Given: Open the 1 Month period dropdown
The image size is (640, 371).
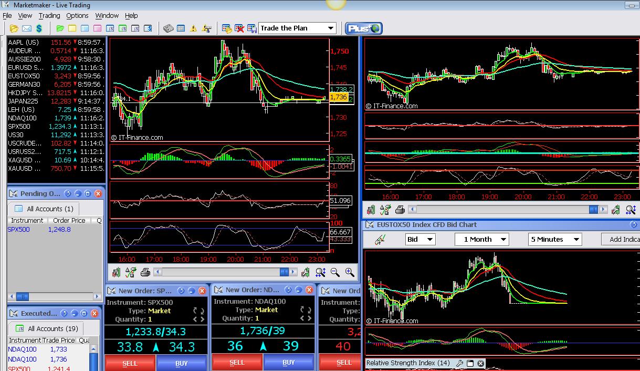Looking at the screenshot, I should 482,239.
